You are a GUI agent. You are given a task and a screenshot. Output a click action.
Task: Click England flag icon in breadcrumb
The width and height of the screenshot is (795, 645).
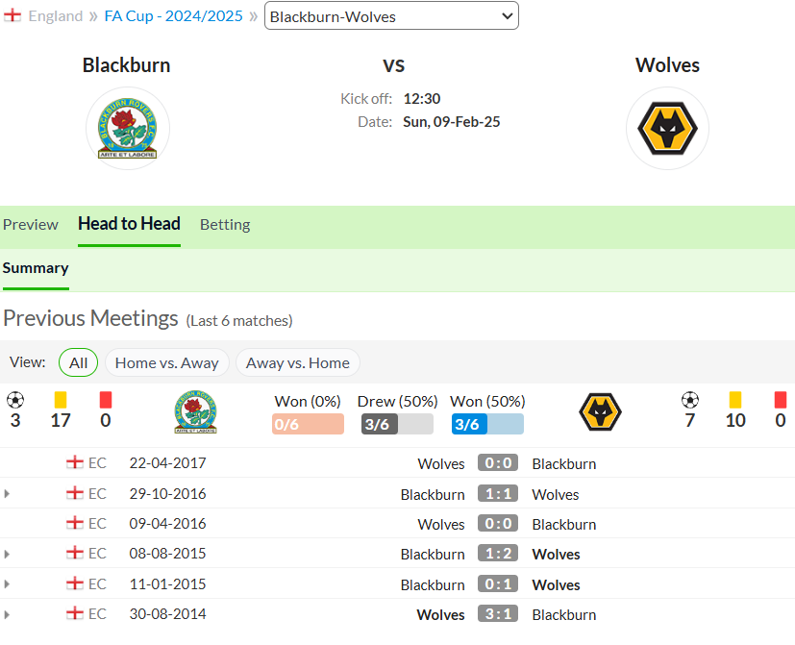[12, 15]
